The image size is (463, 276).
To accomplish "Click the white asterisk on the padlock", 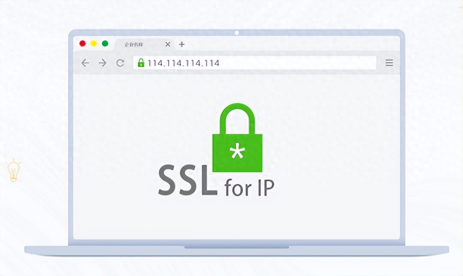I will [237, 151].
